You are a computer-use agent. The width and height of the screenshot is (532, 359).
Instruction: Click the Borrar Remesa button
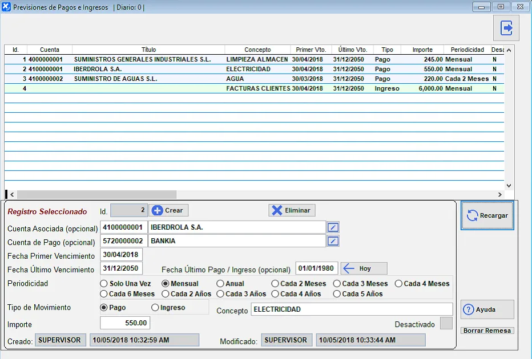(x=487, y=331)
